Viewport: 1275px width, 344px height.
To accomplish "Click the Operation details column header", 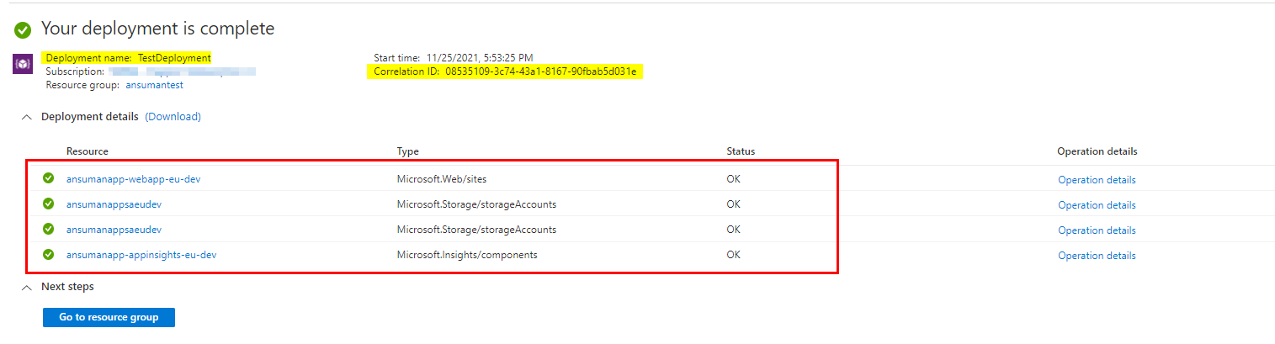I will (1097, 151).
